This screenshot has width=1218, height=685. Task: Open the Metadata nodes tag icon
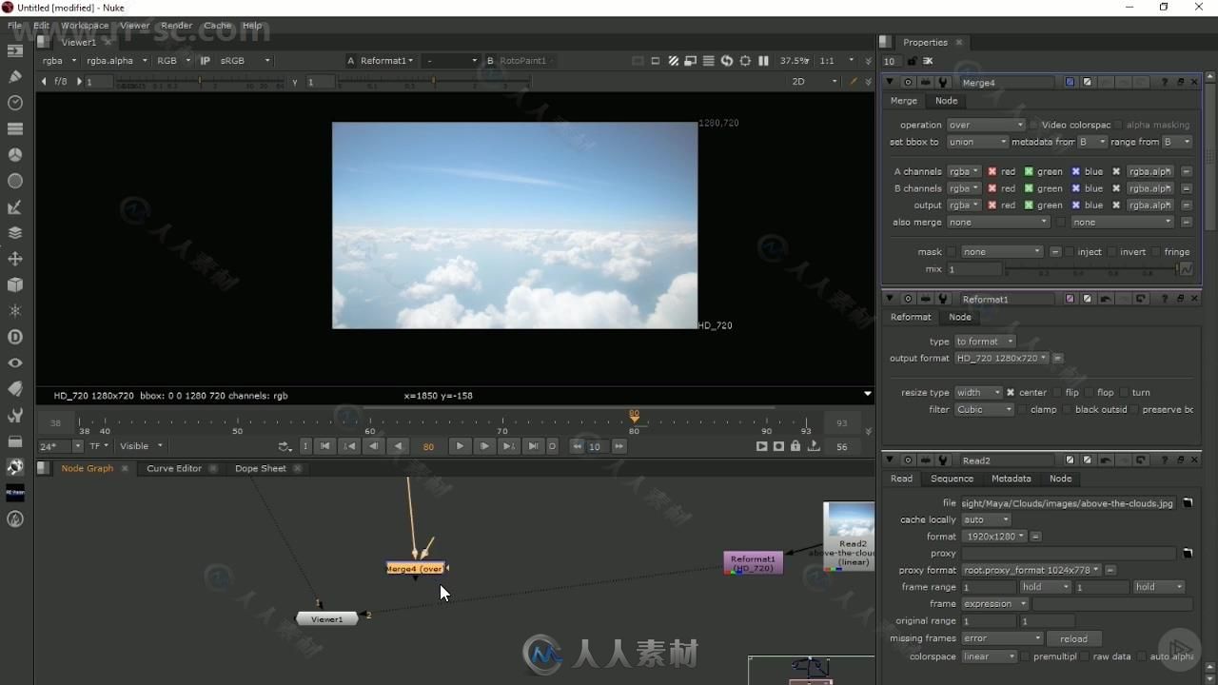point(15,389)
